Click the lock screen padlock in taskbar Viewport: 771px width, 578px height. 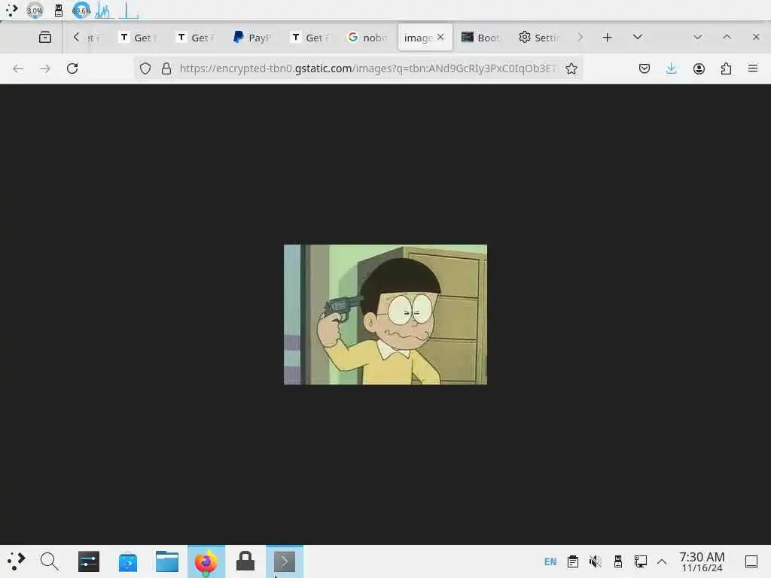tap(245, 561)
